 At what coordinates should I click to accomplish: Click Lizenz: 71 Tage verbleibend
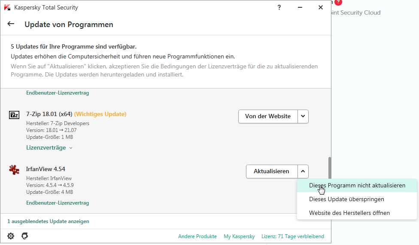293,236
